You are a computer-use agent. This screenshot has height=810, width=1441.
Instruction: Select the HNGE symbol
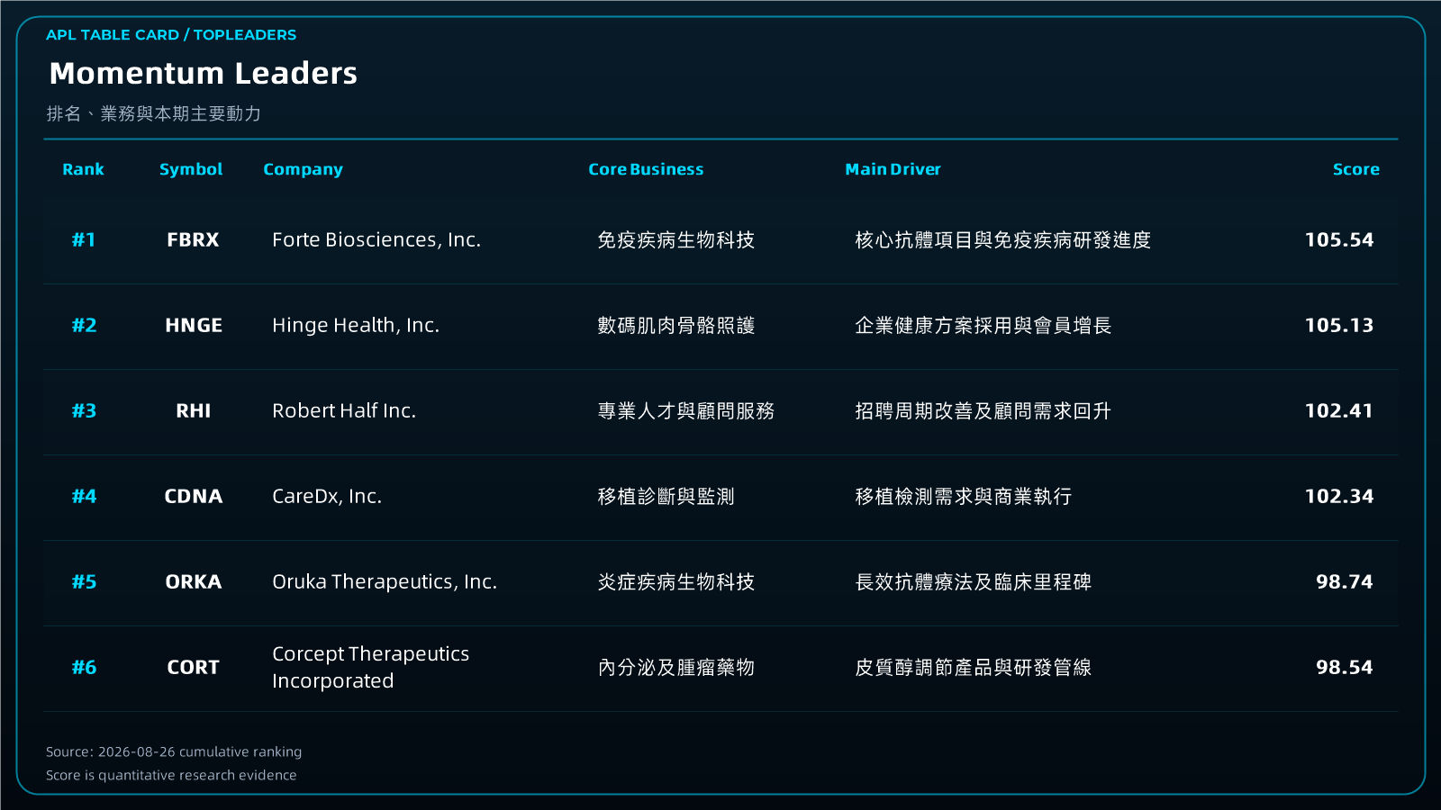click(194, 326)
